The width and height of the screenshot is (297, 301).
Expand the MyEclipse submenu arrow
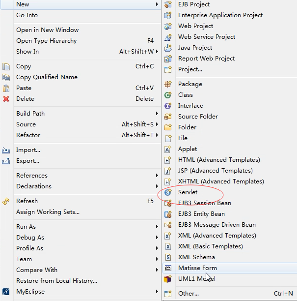(x=157, y=292)
